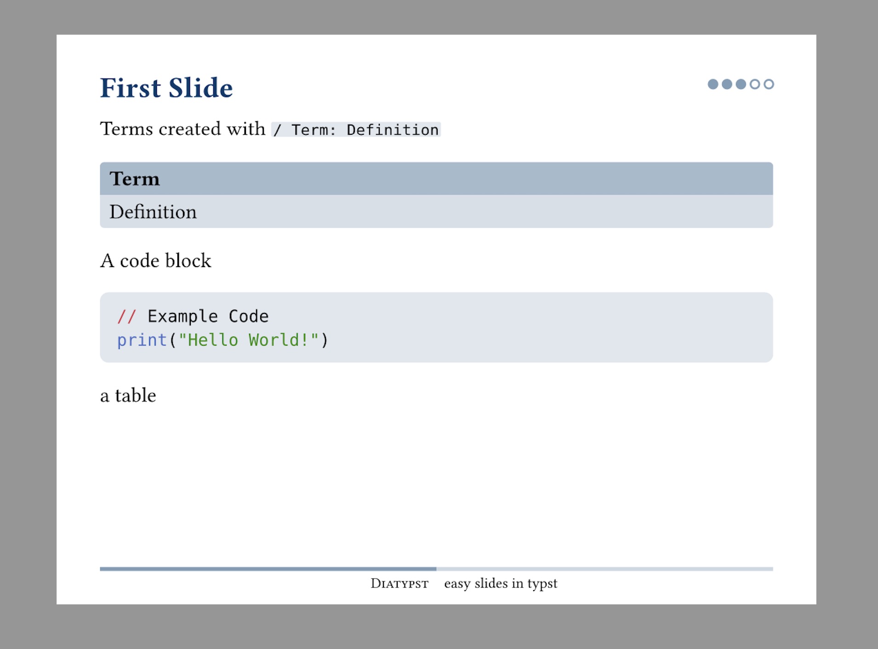This screenshot has height=649, width=878.
Task: Click the print("Hello World!") code line
Action: (x=223, y=340)
